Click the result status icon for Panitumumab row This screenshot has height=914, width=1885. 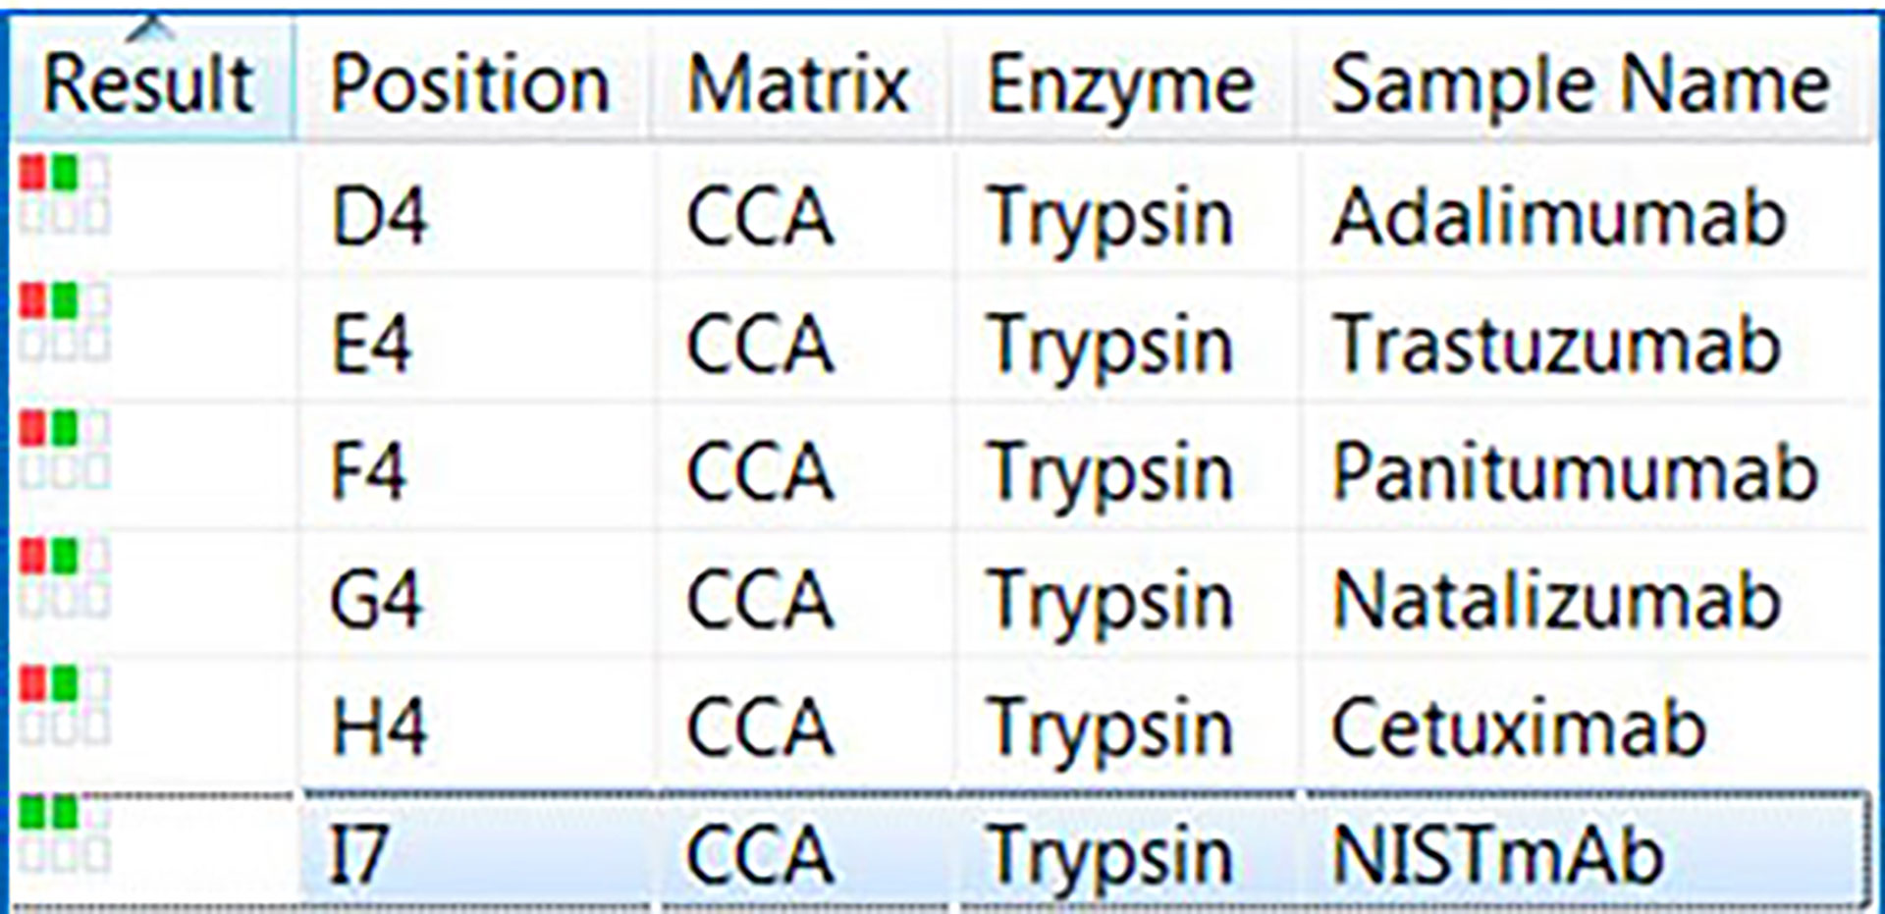(64, 449)
